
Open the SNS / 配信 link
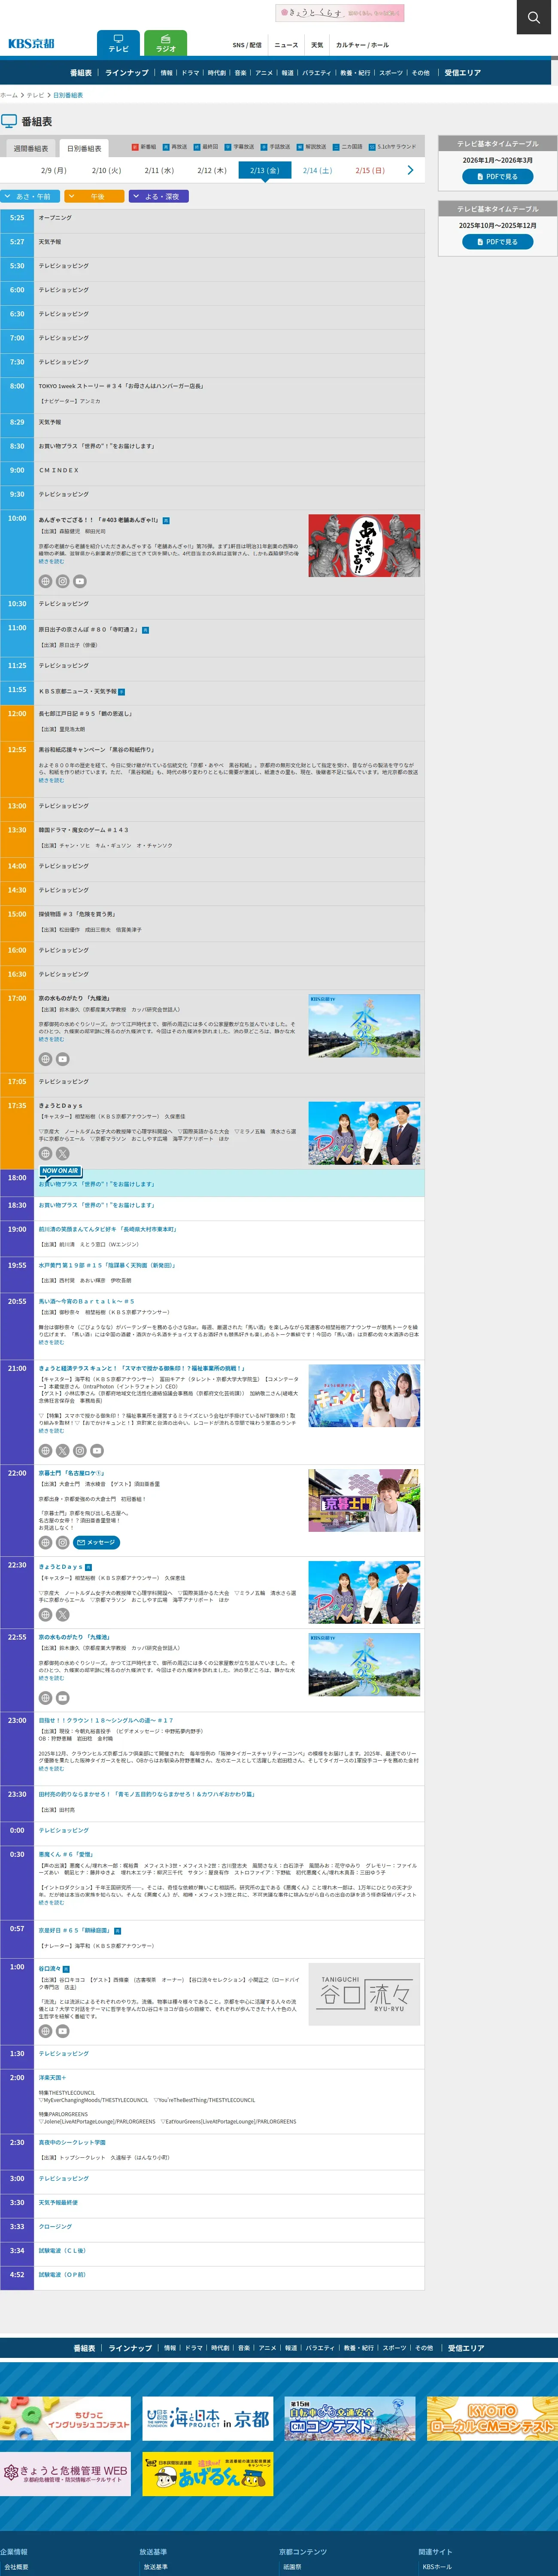pos(247,45)
